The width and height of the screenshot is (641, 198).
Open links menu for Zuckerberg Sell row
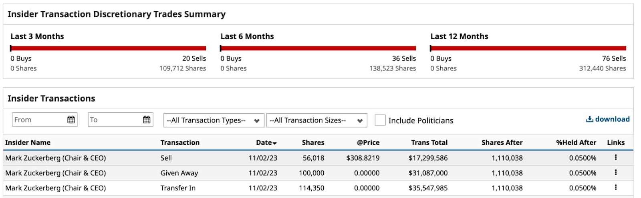click(x=616, y=158)
